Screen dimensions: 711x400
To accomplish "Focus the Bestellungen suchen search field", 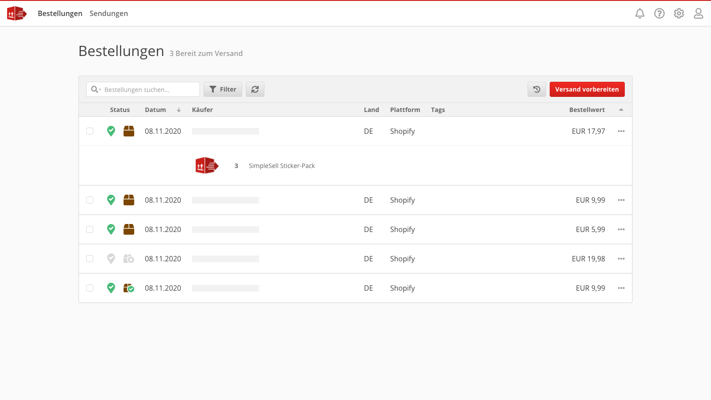I will point(143,89).
